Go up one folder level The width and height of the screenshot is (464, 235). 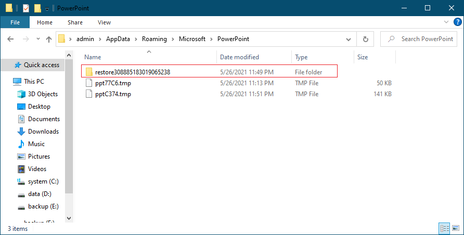[x=49, y=39]
